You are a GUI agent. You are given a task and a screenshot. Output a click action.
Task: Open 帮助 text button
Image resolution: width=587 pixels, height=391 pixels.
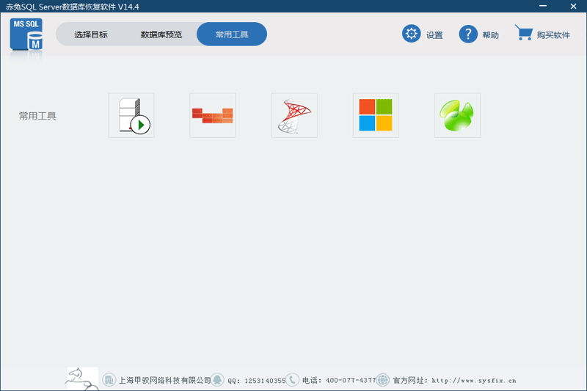coord(490,35)
